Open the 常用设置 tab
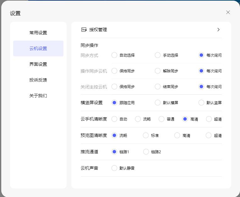 38,33
